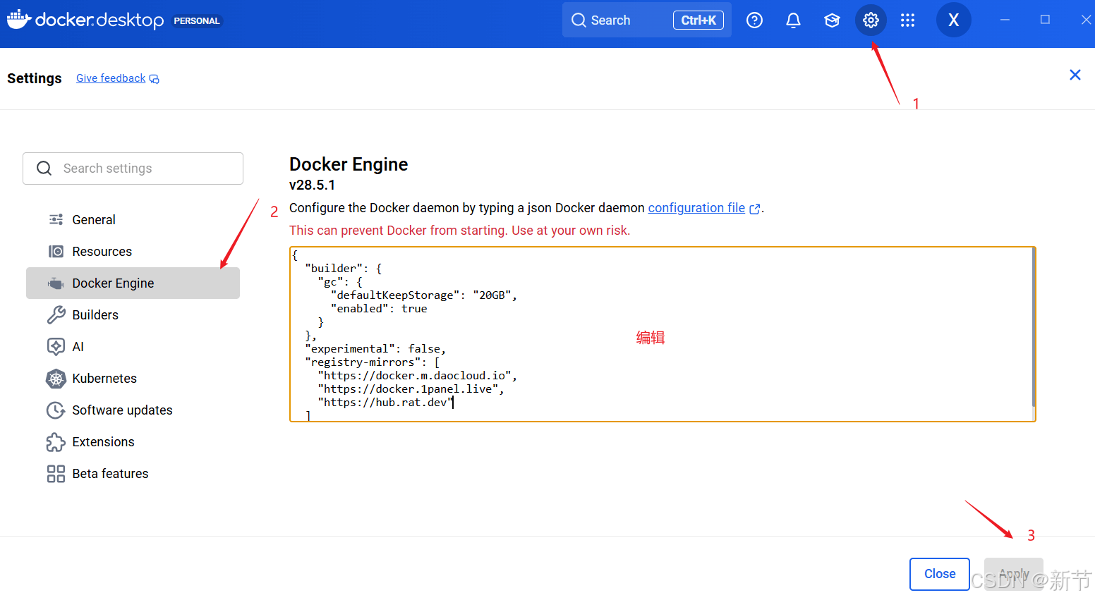Image resolution: width=1095 pixels, height=600 pixels.
Task: Click the "defaultKeepStorage": "20GB" line
Action: pos(423,295)
